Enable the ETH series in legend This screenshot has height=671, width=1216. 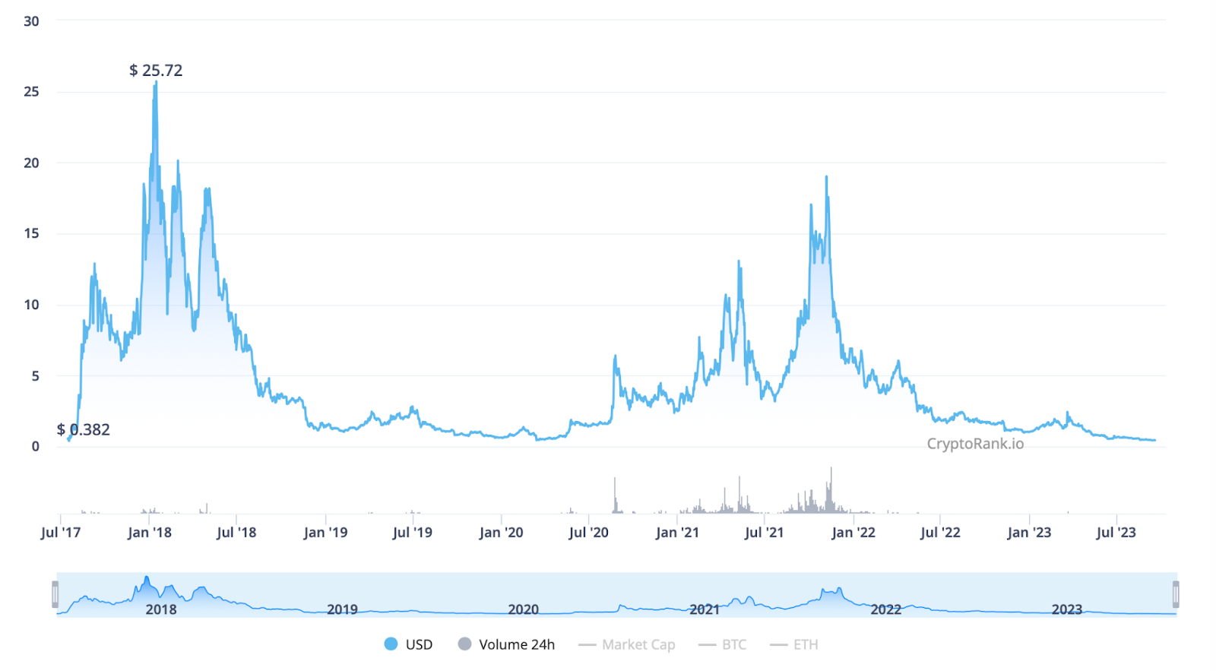(794, 644)
